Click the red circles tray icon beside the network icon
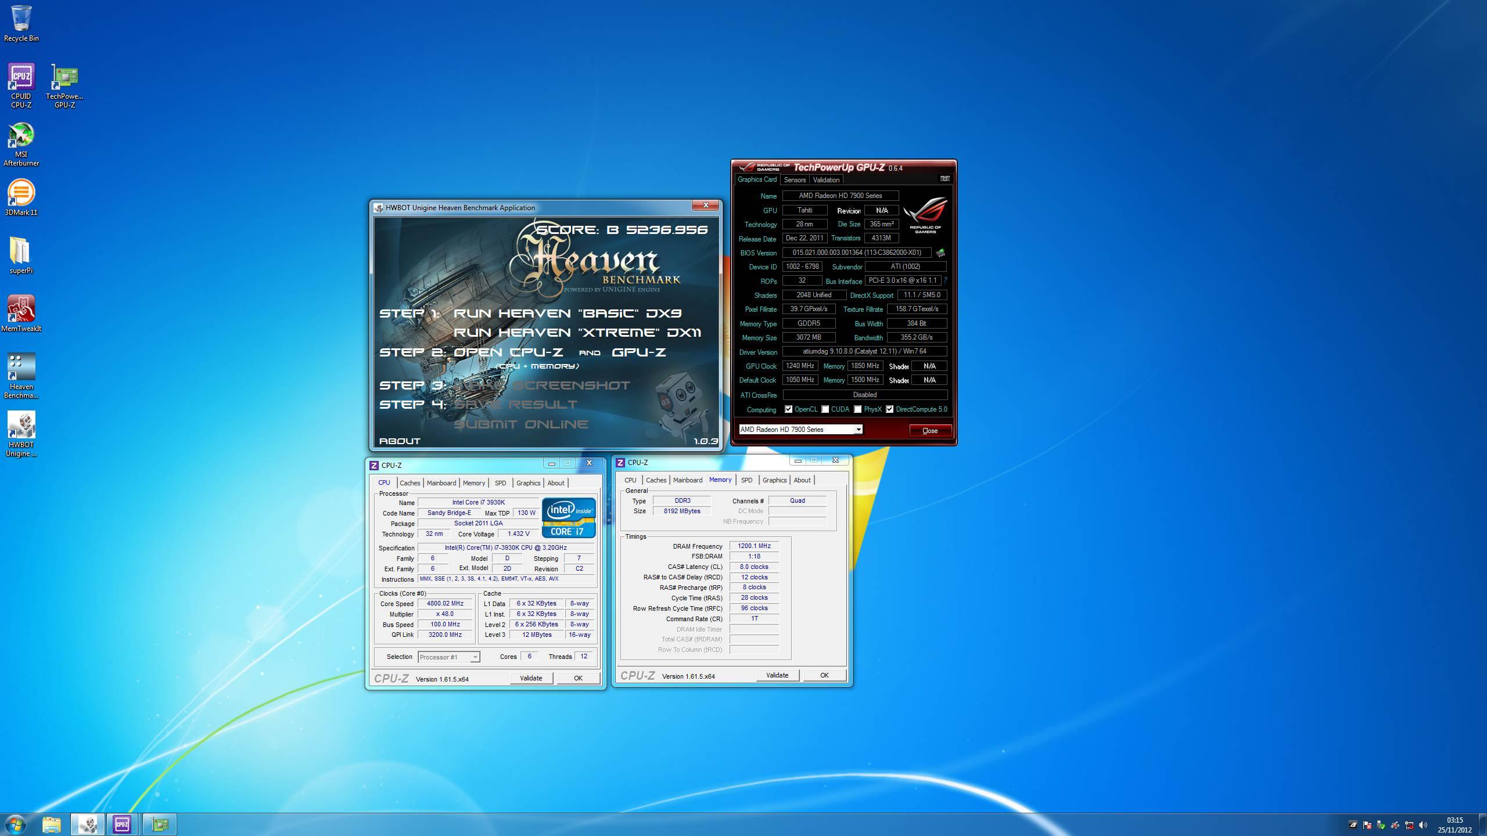Viewport: 1487px width, 836px height. coord(1395,825)
